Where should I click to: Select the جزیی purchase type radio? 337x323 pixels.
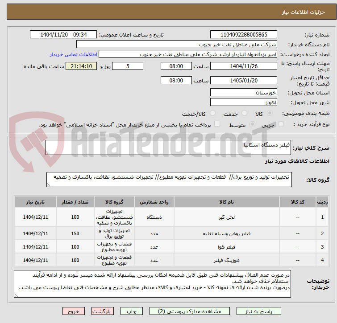click(x=281, y=124)
